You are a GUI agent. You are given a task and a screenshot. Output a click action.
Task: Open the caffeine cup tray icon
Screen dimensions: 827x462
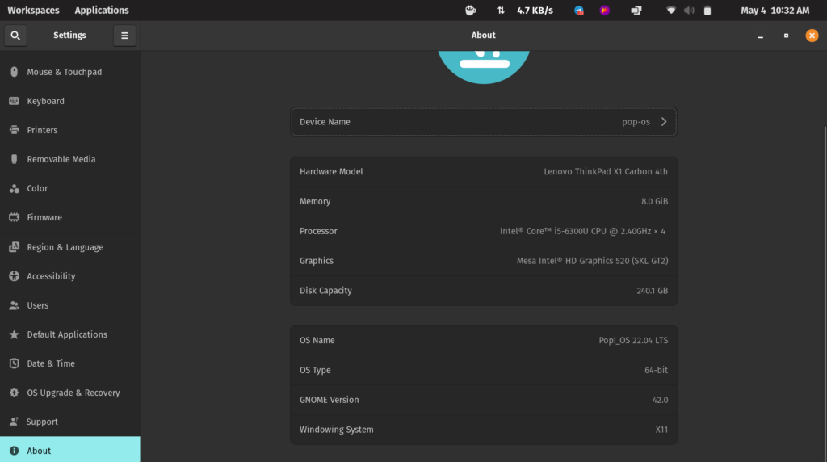(471, 10)
